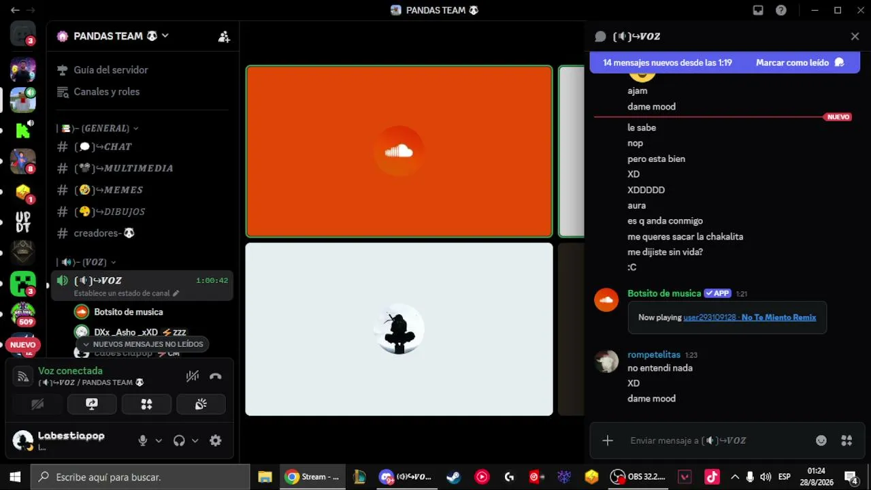Open the Help icon in the title bar
The image size is (871, 490).
pyautogui.click(x=781, y=10)
